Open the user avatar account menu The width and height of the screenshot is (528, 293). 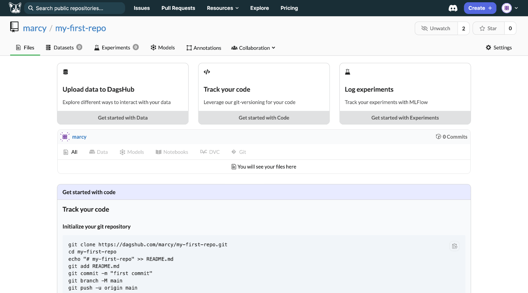pos(510,8)
